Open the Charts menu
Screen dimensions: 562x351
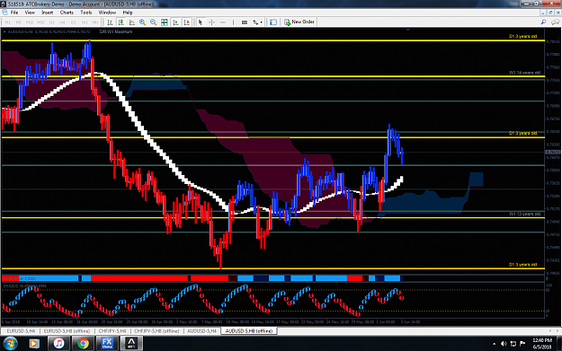67,13
